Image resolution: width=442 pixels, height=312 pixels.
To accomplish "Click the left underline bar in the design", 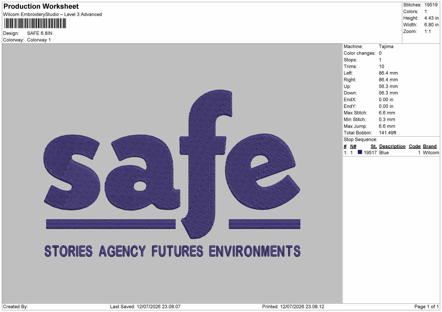I will [111, 224].
